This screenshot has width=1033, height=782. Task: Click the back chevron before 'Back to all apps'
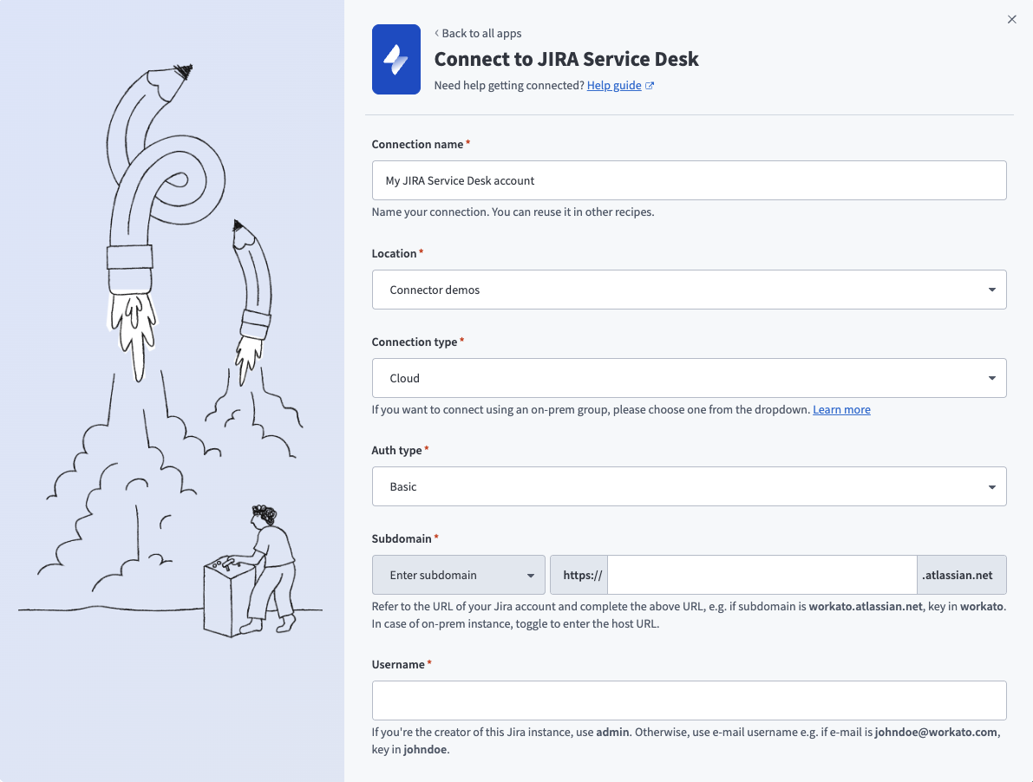[x=436, y=33]
